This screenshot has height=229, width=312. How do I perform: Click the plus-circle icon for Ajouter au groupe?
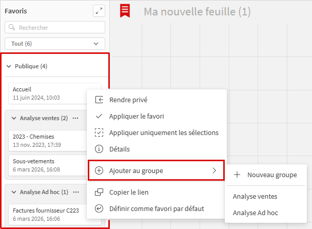click(99, 170)
